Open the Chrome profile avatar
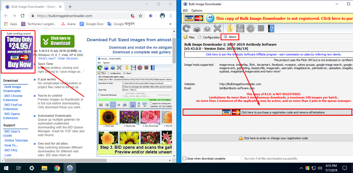This screenshot has width=353, height=173. click(162, 16)
